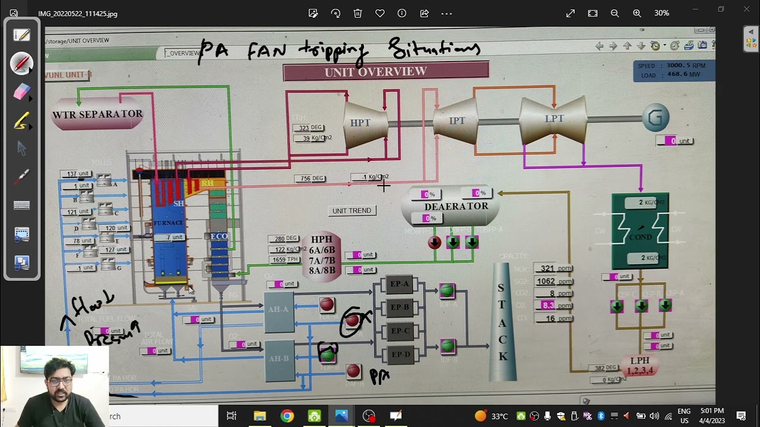Open Task View on the taskbar
Screen dimensions: 760x427
(232, 416)
